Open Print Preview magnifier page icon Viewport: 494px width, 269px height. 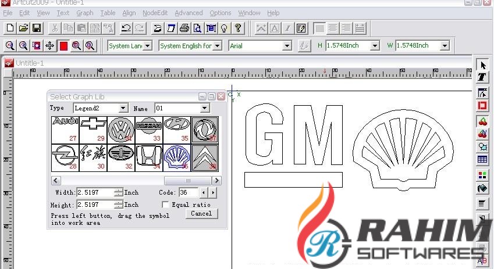tap(197, 28)
